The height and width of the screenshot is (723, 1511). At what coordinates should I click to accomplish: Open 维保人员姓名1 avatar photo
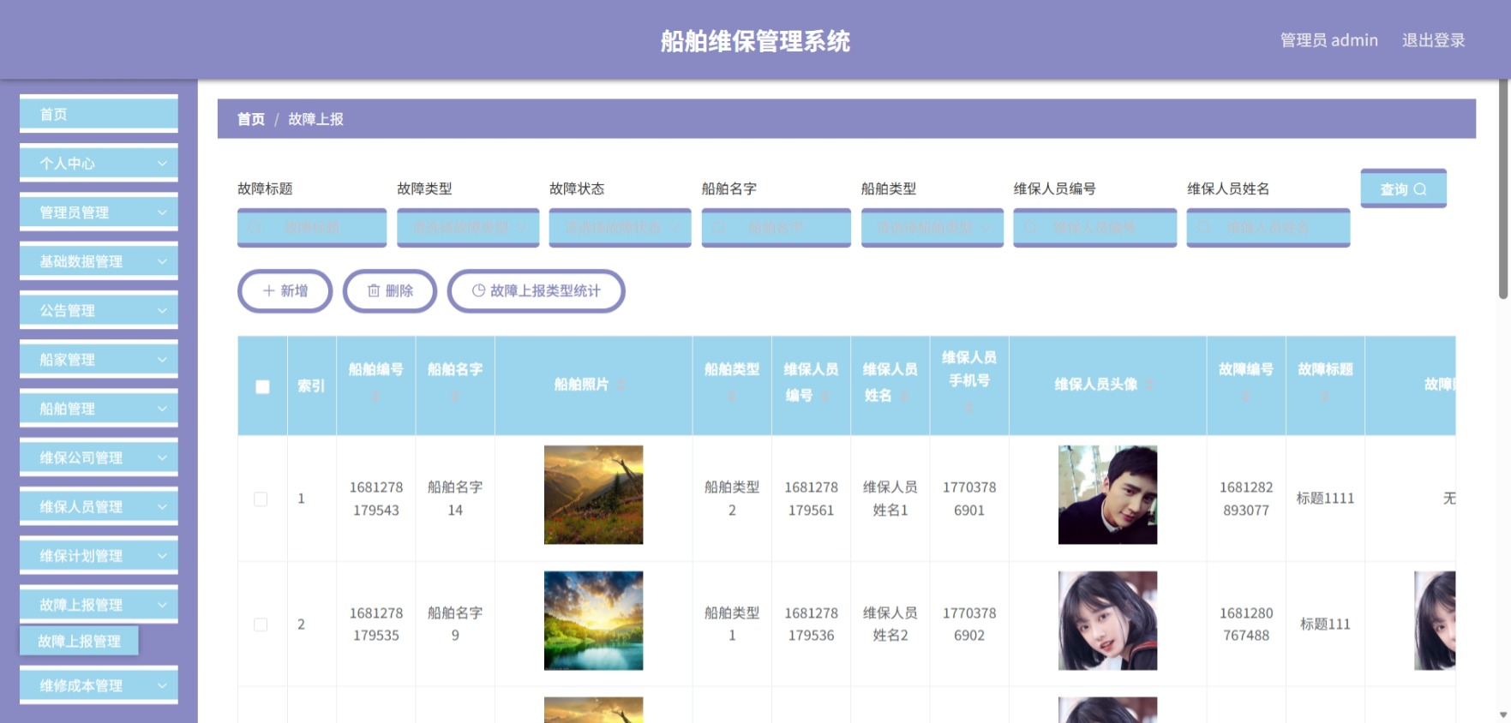(x=1107, y=494)
